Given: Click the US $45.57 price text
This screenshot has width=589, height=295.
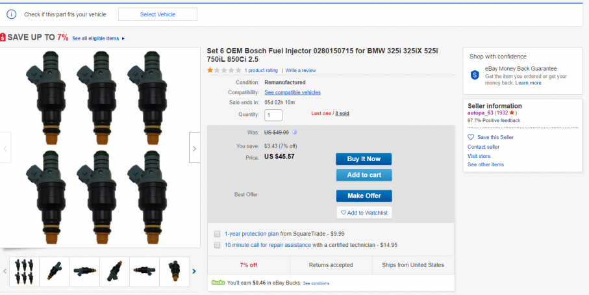Looking at the screenshot, I should click(x=279, y=157).
